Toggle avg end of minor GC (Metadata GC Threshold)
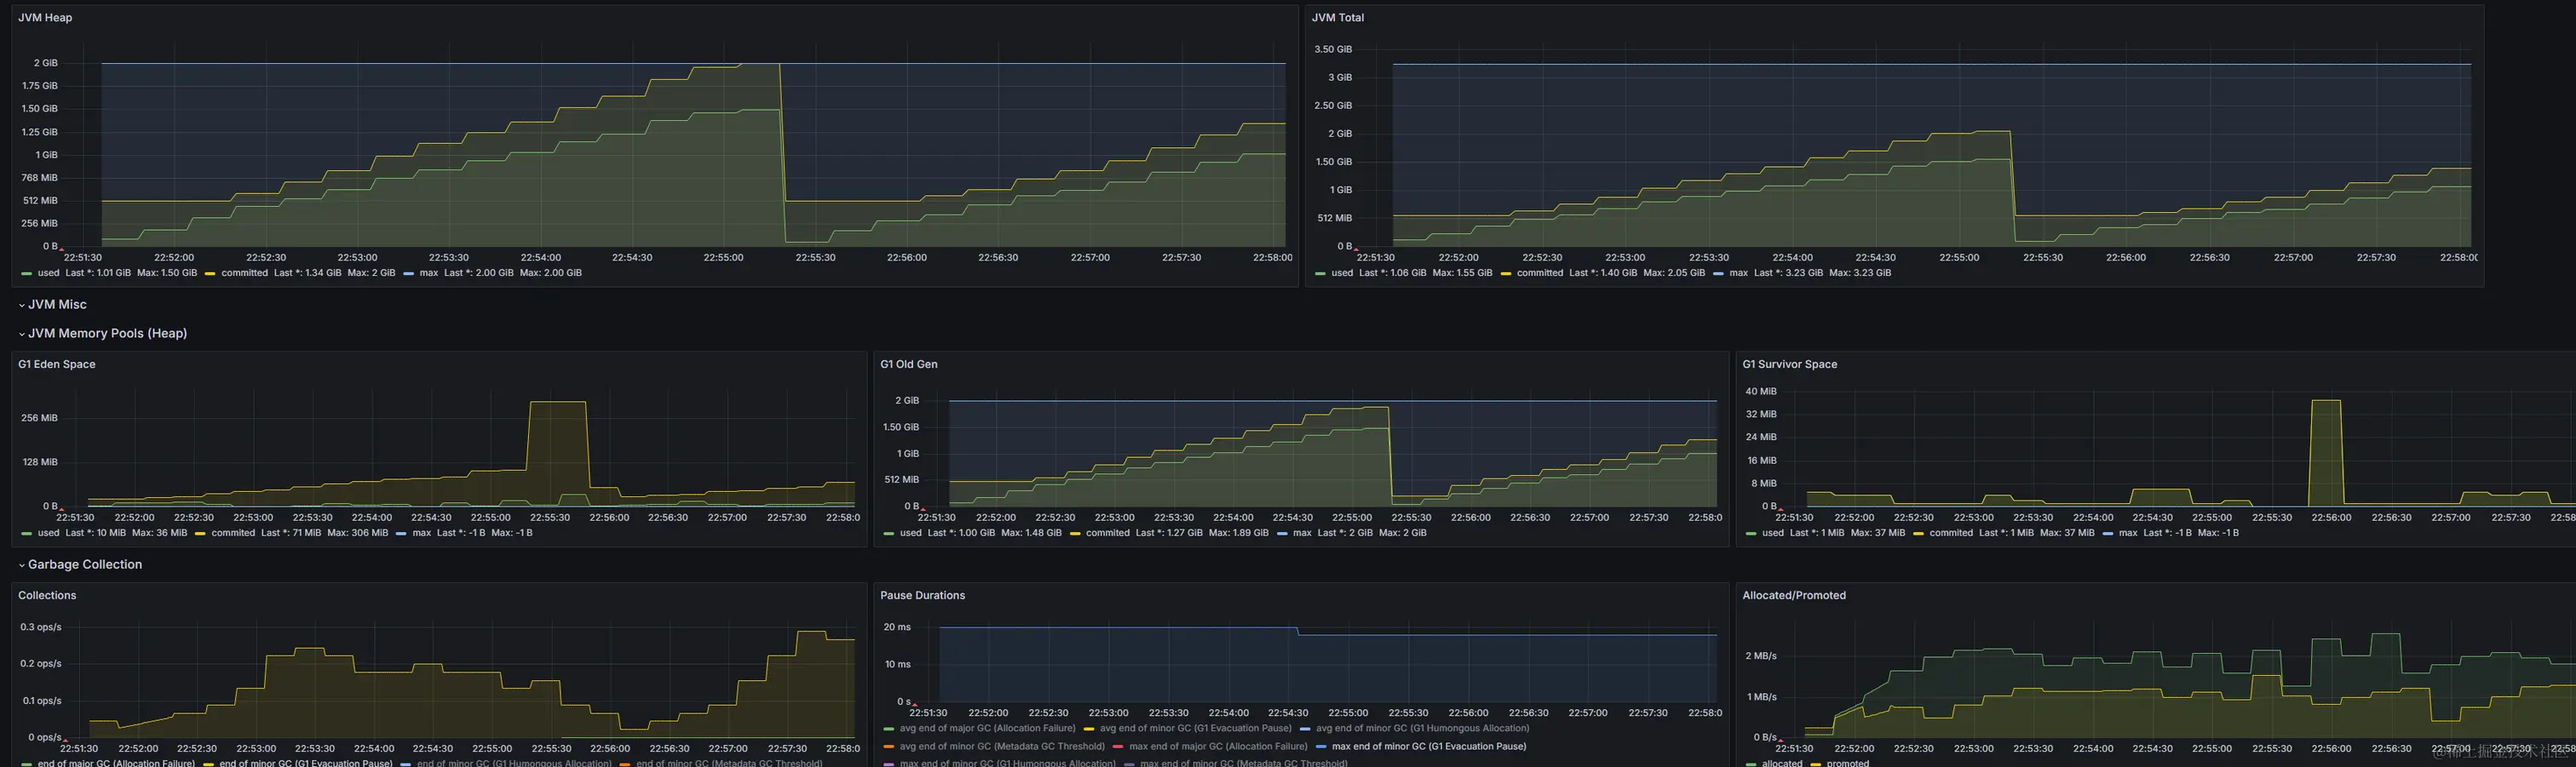2576x767 pixels. (1002, 746)
